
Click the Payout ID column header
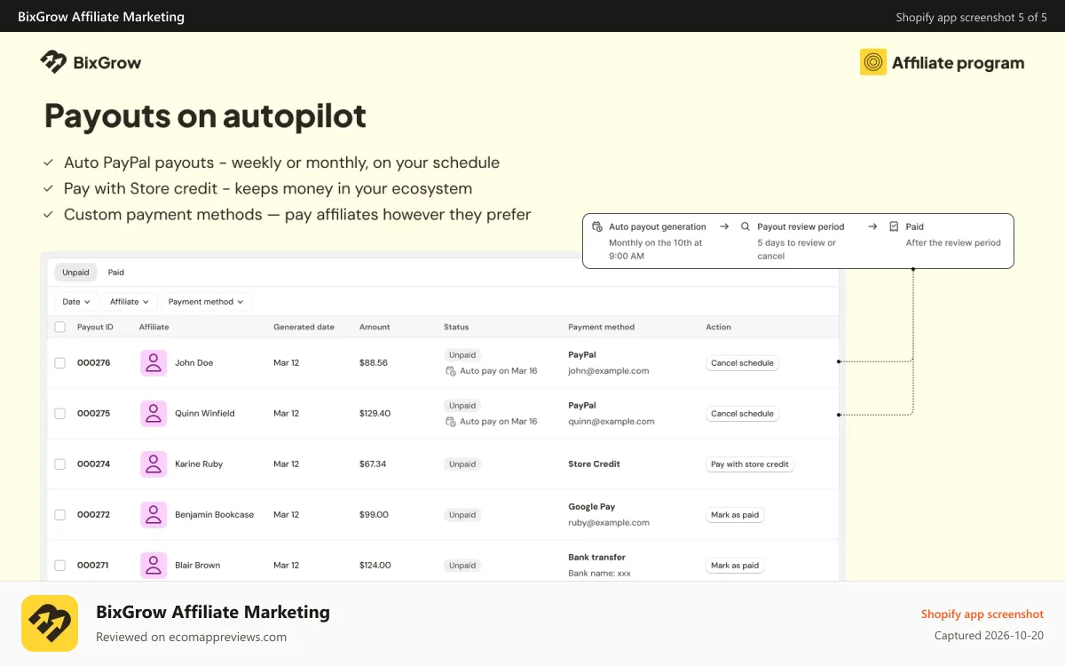pos(95,327)
